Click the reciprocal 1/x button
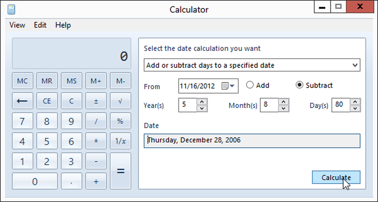The image size is (378, 202). click(x=121, y=141)
